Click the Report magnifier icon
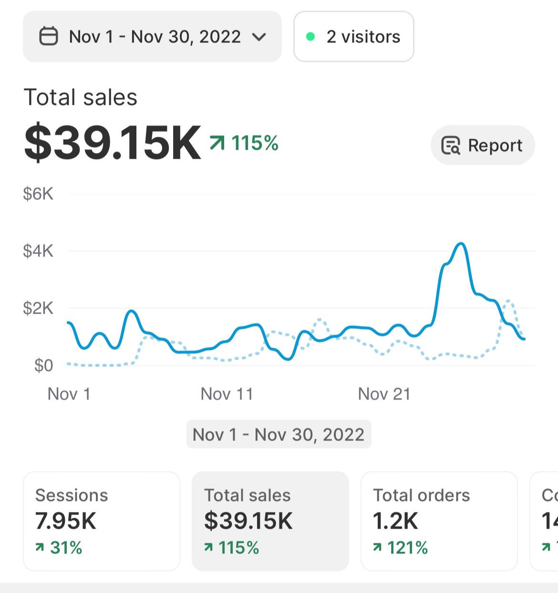Image resolution: width=558 pixels, height=593 pixels. [x=451, y=145]
